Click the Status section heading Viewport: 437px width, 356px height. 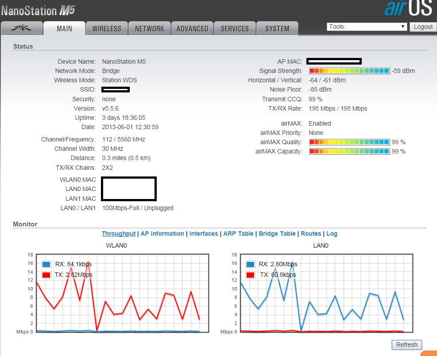coord(23,46)
